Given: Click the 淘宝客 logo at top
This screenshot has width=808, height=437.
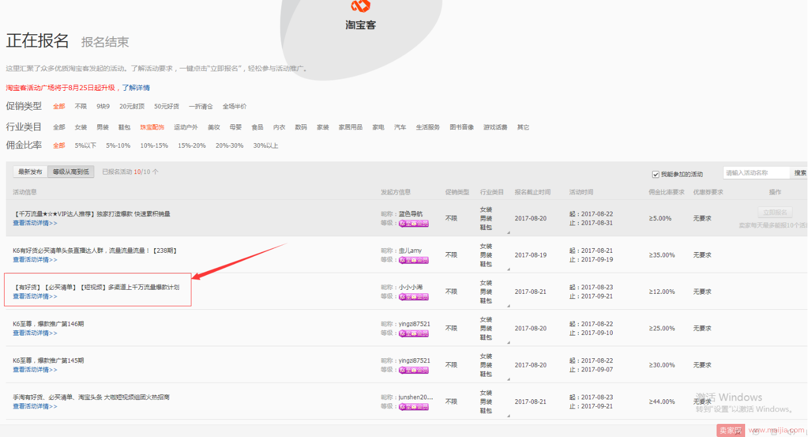Looking at the screenshot, I should coord(361,15).
